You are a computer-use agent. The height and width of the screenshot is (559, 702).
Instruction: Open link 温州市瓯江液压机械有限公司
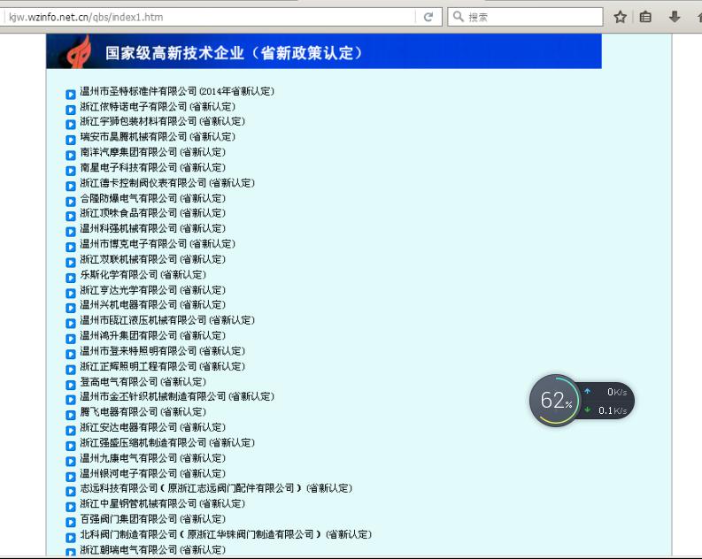point(167,320)
